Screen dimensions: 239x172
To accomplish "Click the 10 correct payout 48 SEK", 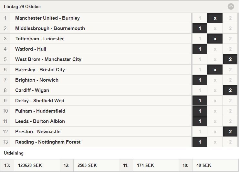I will tap(204, 165).
